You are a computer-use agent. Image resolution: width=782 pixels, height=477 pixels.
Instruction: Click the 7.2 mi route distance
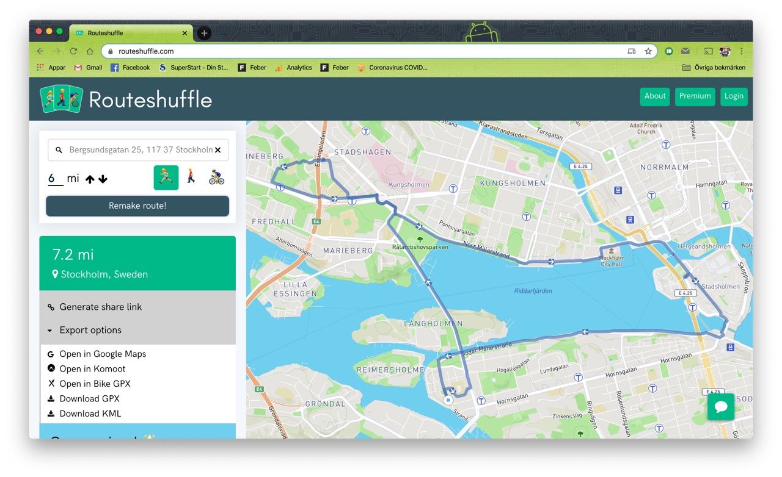73,254
